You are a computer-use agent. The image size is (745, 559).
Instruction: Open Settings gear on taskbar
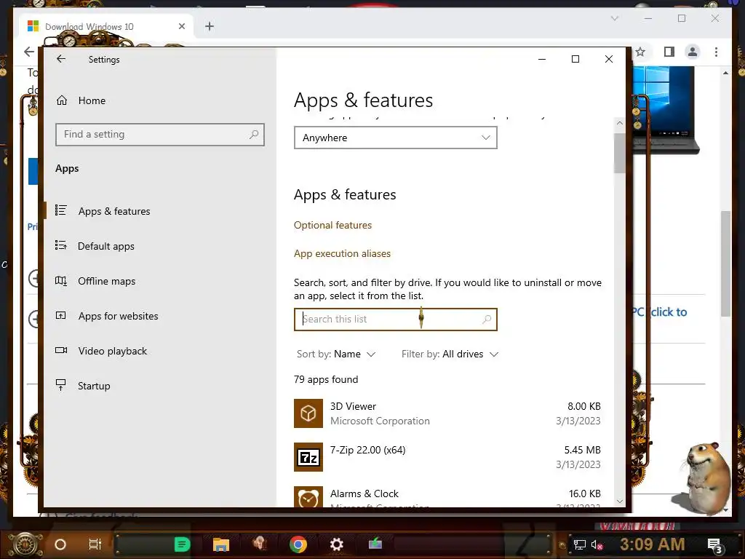click(x=336, y=544)
